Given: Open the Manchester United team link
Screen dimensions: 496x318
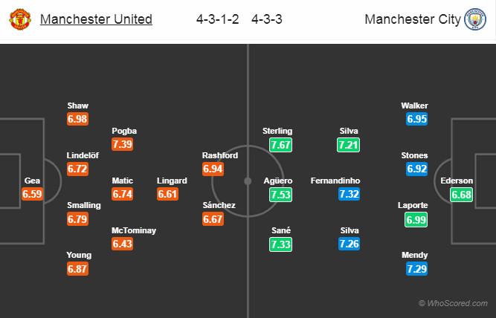Looking at the screenshot, I should click(x=96, y=19).
